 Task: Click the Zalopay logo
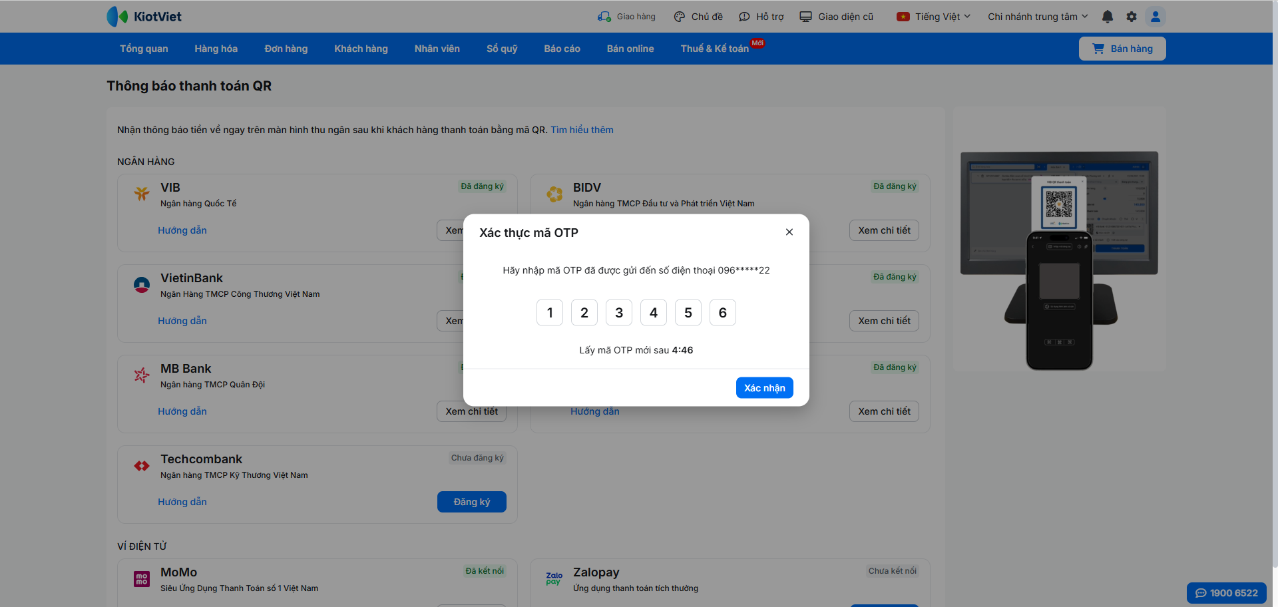click(554, 578)
